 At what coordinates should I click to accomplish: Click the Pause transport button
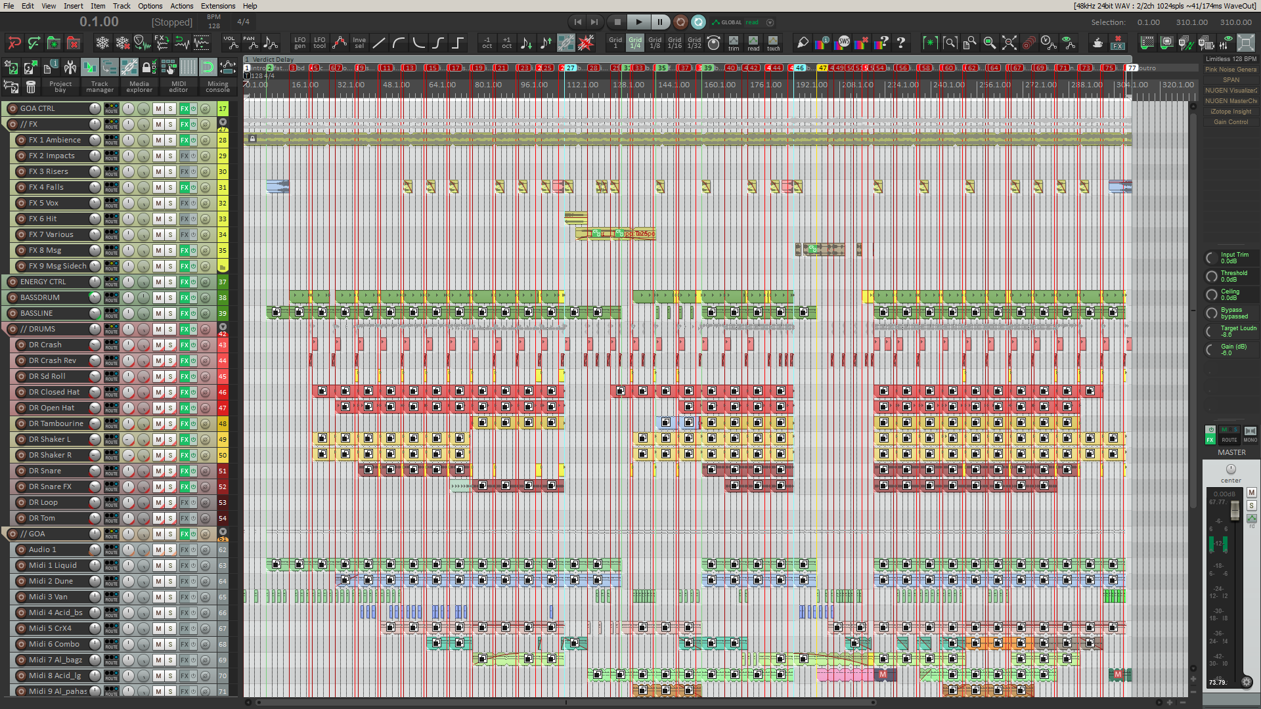(660, 22)
